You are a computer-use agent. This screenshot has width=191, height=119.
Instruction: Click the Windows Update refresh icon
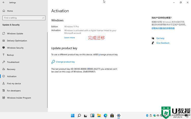click(4, 33)
